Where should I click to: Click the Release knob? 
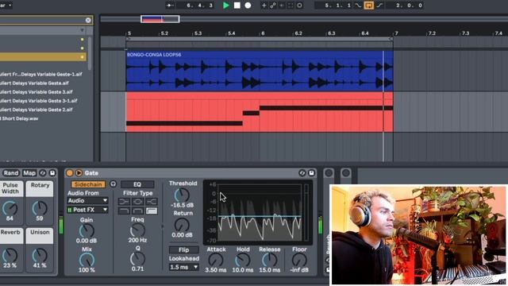pos(269,260)
